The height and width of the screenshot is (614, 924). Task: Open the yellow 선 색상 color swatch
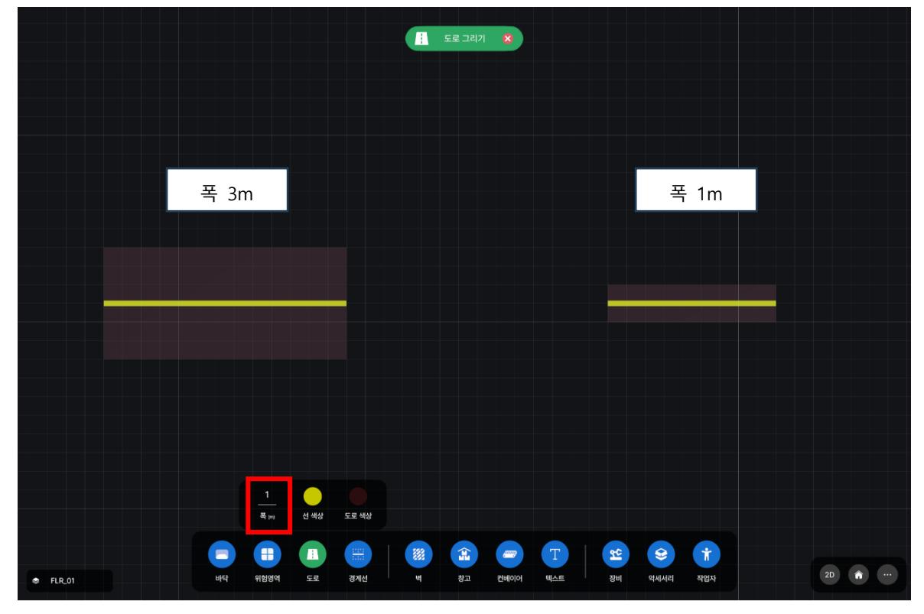(x=312, y=496)
